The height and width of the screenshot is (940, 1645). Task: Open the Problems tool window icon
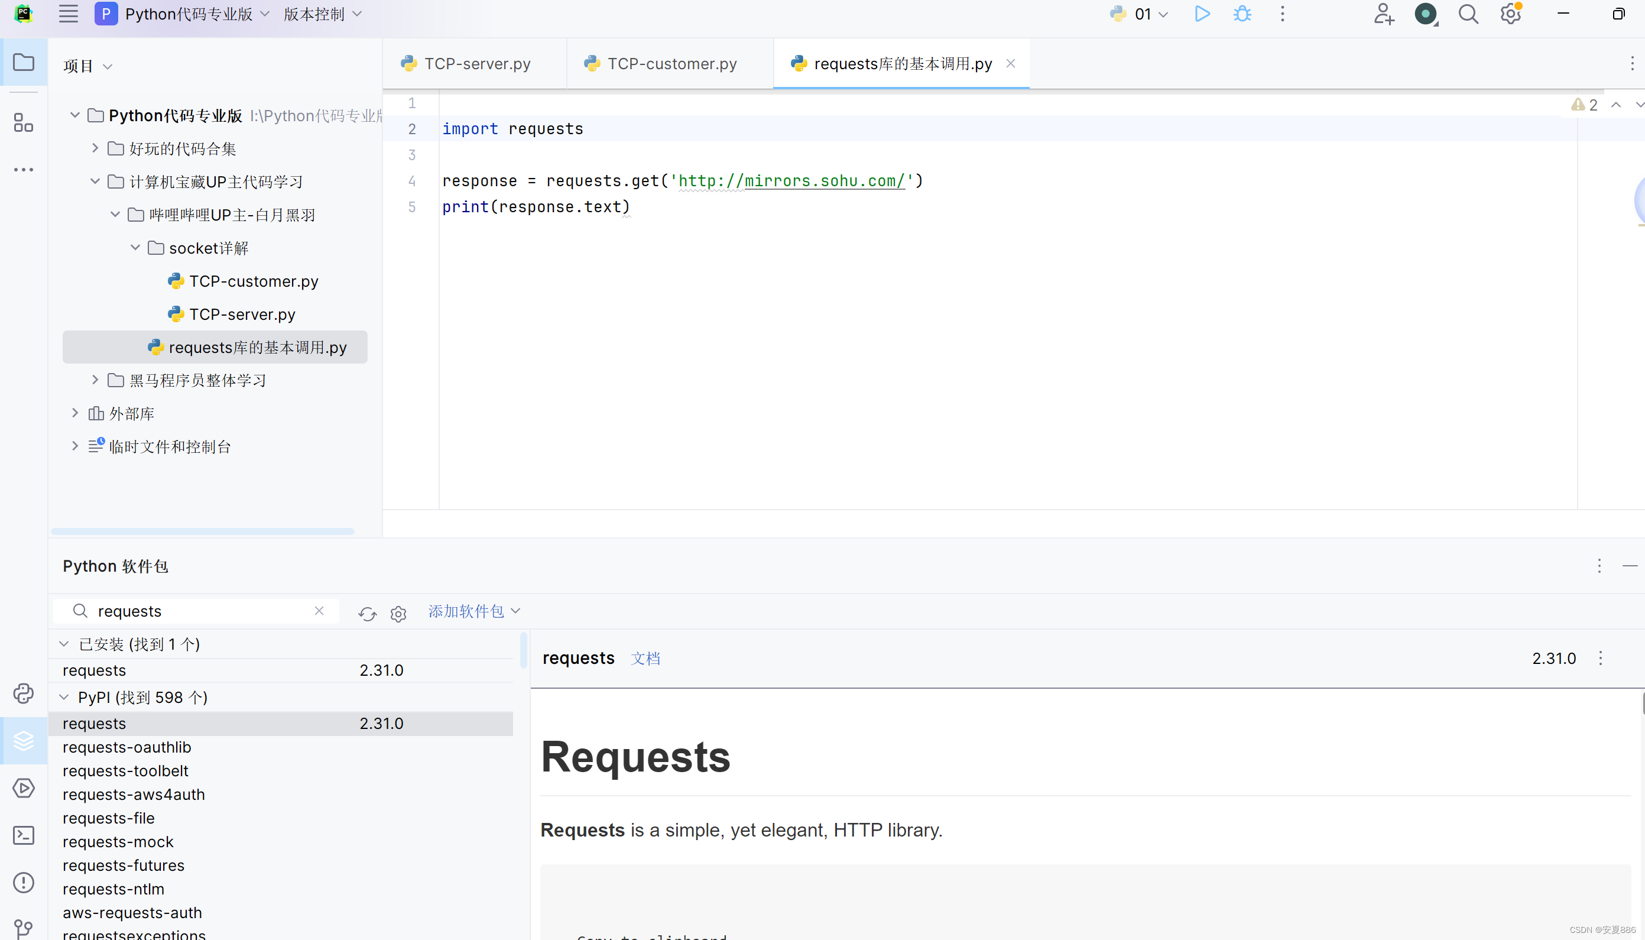point(24,883)
